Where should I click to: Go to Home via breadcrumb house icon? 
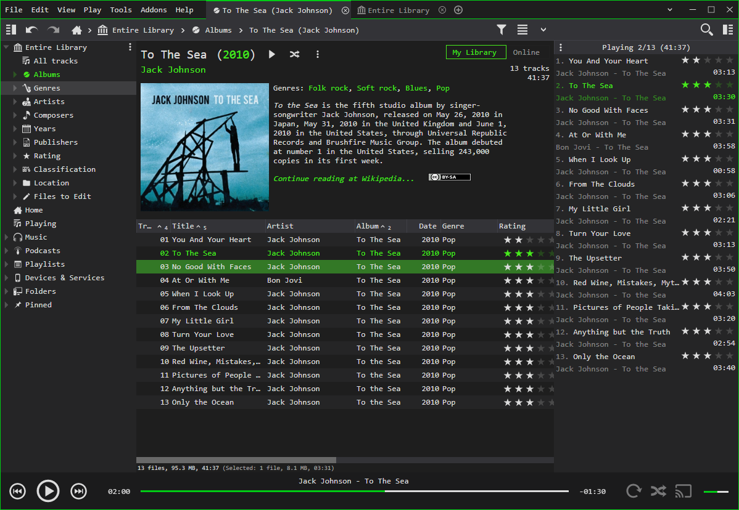point(76,30)
